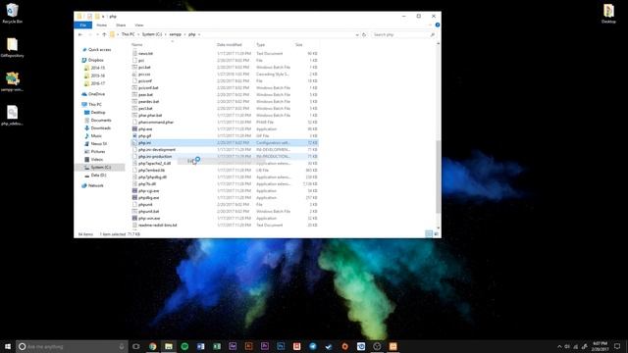Open the address bar history dropdown

click(357, 35)
